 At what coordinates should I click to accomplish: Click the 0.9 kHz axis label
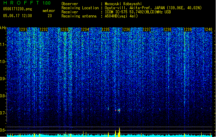click(3, 79)
